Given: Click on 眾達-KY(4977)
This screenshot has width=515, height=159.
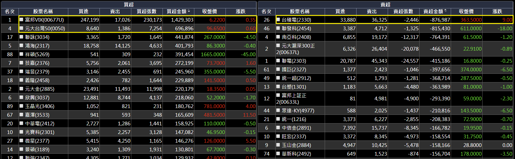Looking at the screenshot, I should pyautogui.click(x=298, y=111).
